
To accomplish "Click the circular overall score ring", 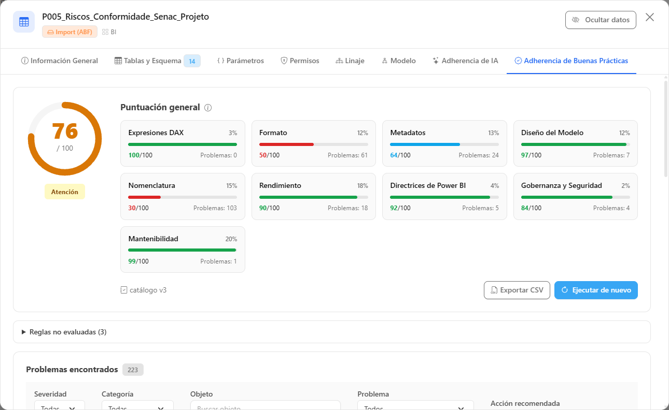I will [x=65, y=139].
